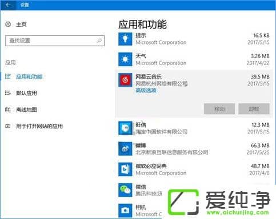
Task: Click the 48.7 MB size value
Action: [260, 166]
